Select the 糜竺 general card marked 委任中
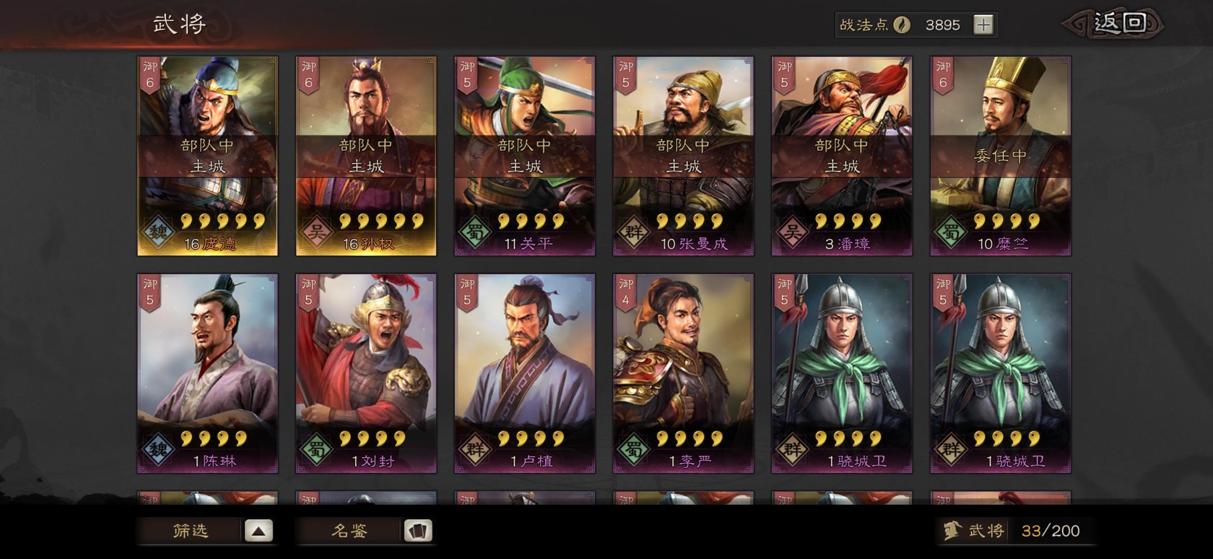The image size is (1213, 559). pyautogui.click(x=1000, y=156)
